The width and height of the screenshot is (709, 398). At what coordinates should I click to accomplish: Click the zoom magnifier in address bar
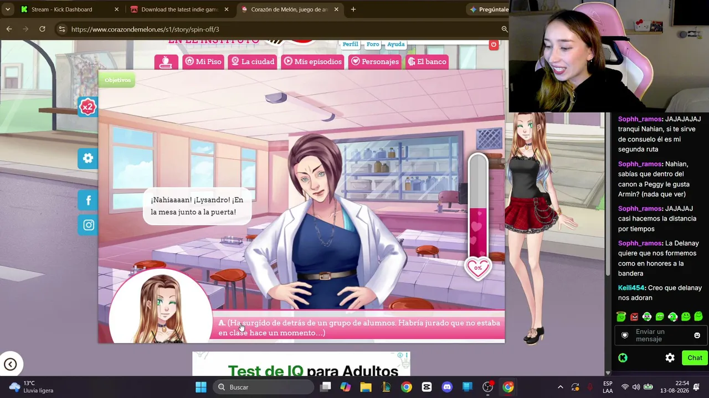(504, 29)
